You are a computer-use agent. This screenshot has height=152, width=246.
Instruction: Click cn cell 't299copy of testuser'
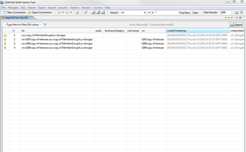(153, 48)
